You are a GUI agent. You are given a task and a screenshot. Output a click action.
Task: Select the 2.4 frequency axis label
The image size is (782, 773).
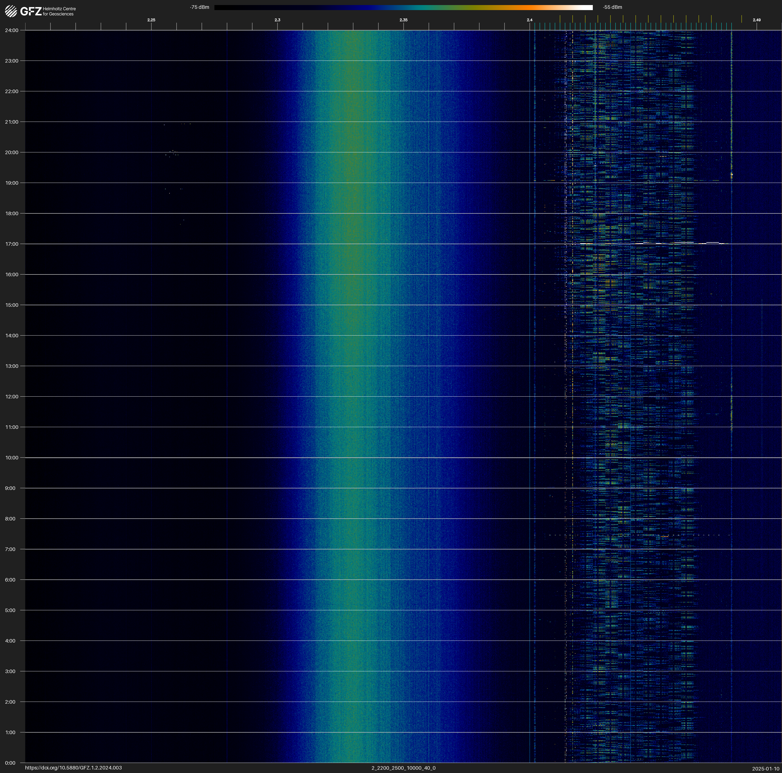click(x=529, y=20)
